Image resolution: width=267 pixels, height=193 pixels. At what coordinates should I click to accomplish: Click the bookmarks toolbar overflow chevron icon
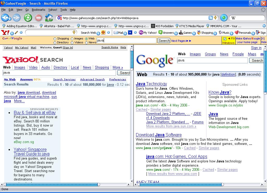[264, 26]
